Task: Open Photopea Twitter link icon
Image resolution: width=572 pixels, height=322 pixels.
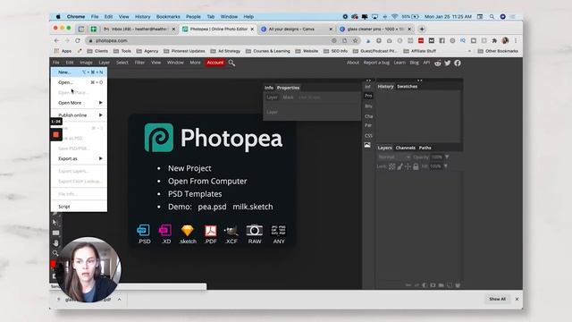Action: click(x=448, y=63)
